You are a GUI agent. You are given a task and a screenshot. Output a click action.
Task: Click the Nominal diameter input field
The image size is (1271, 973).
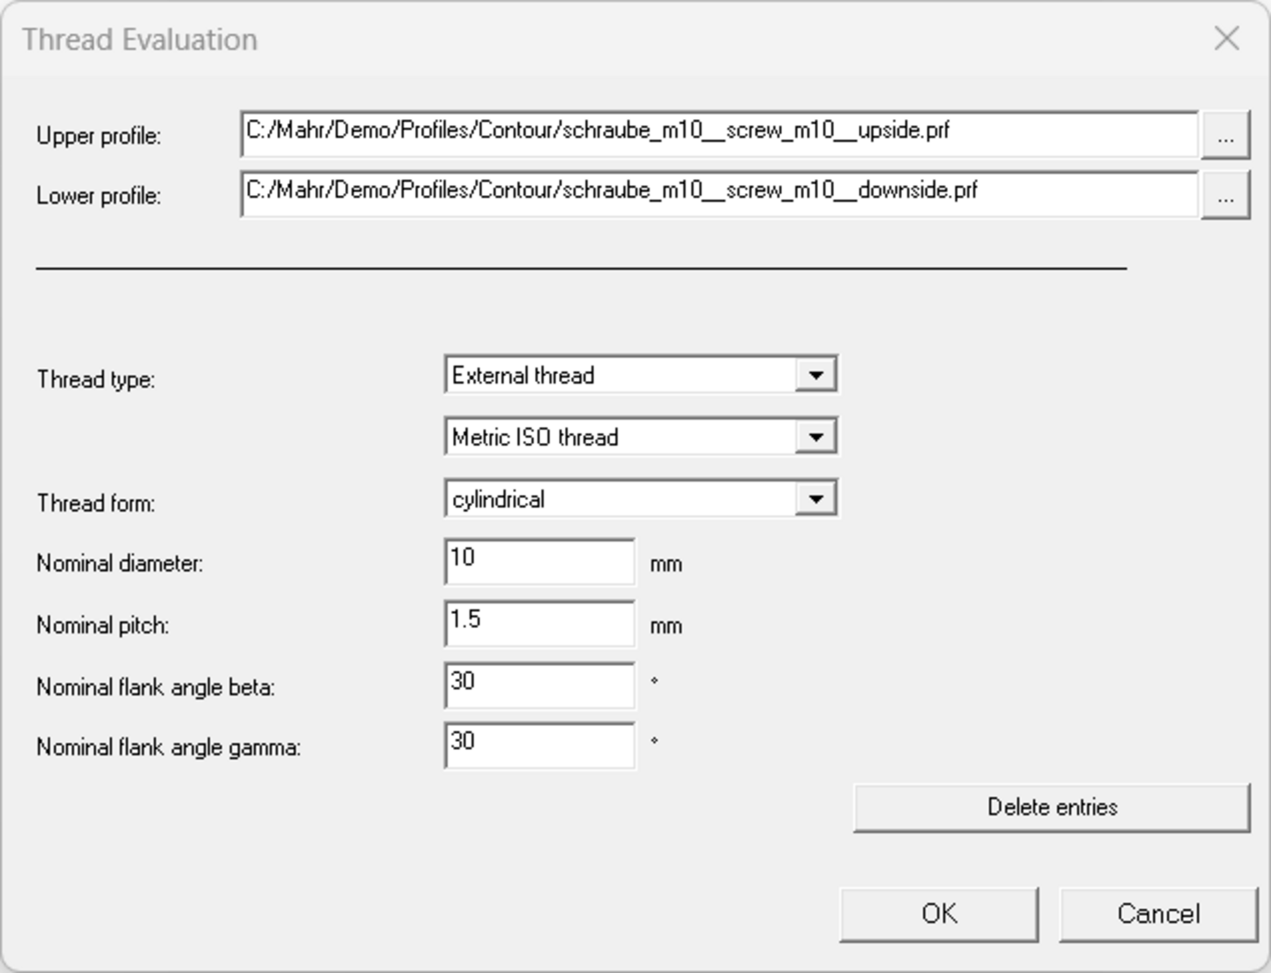[x=538, y=562]
